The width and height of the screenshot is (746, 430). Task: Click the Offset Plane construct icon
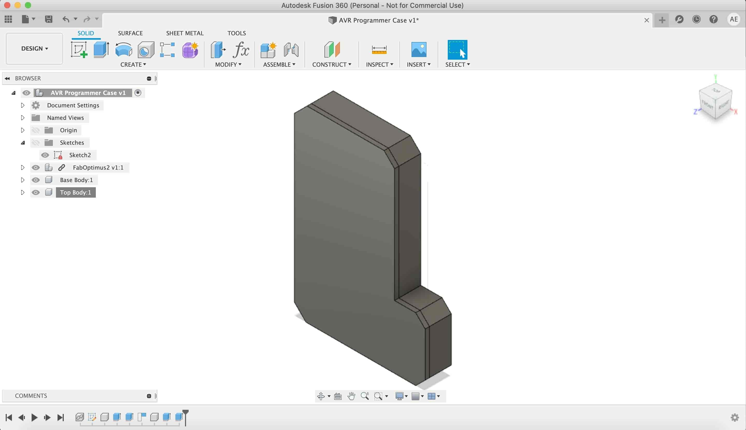tap(332, 50)
